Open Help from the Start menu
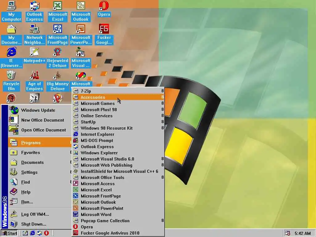316x237 pixels. point(40,192)
